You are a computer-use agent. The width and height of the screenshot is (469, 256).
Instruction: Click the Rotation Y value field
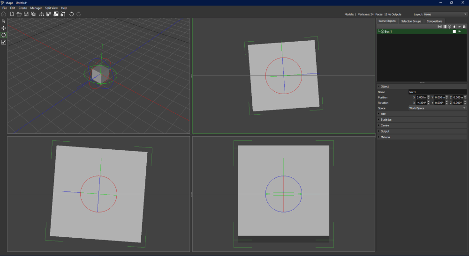point(440,102)
